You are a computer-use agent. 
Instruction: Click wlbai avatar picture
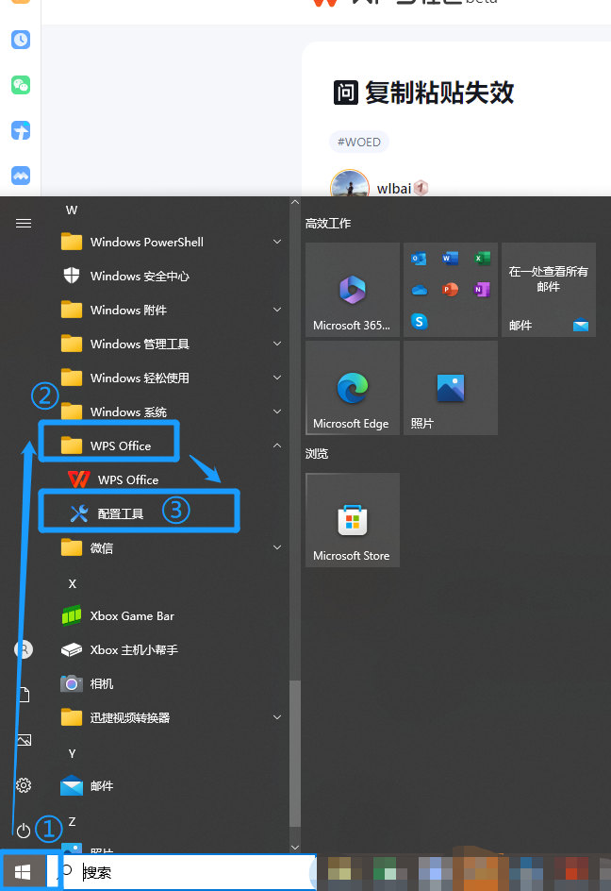click(x=350, y=184)
